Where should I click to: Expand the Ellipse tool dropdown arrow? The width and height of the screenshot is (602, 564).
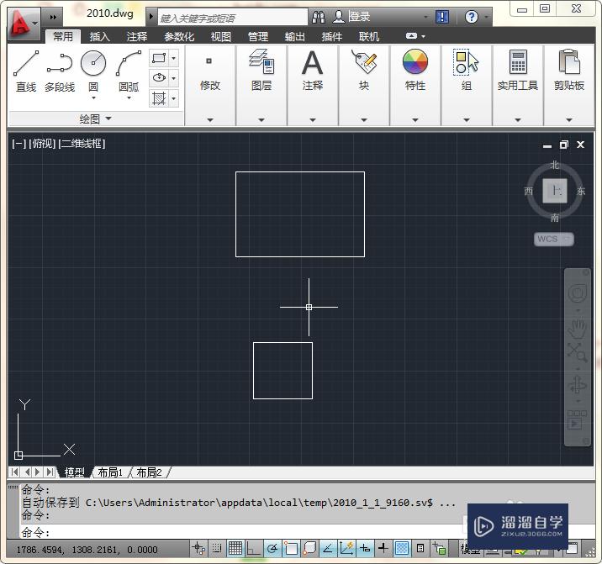[x=174, y=78]
